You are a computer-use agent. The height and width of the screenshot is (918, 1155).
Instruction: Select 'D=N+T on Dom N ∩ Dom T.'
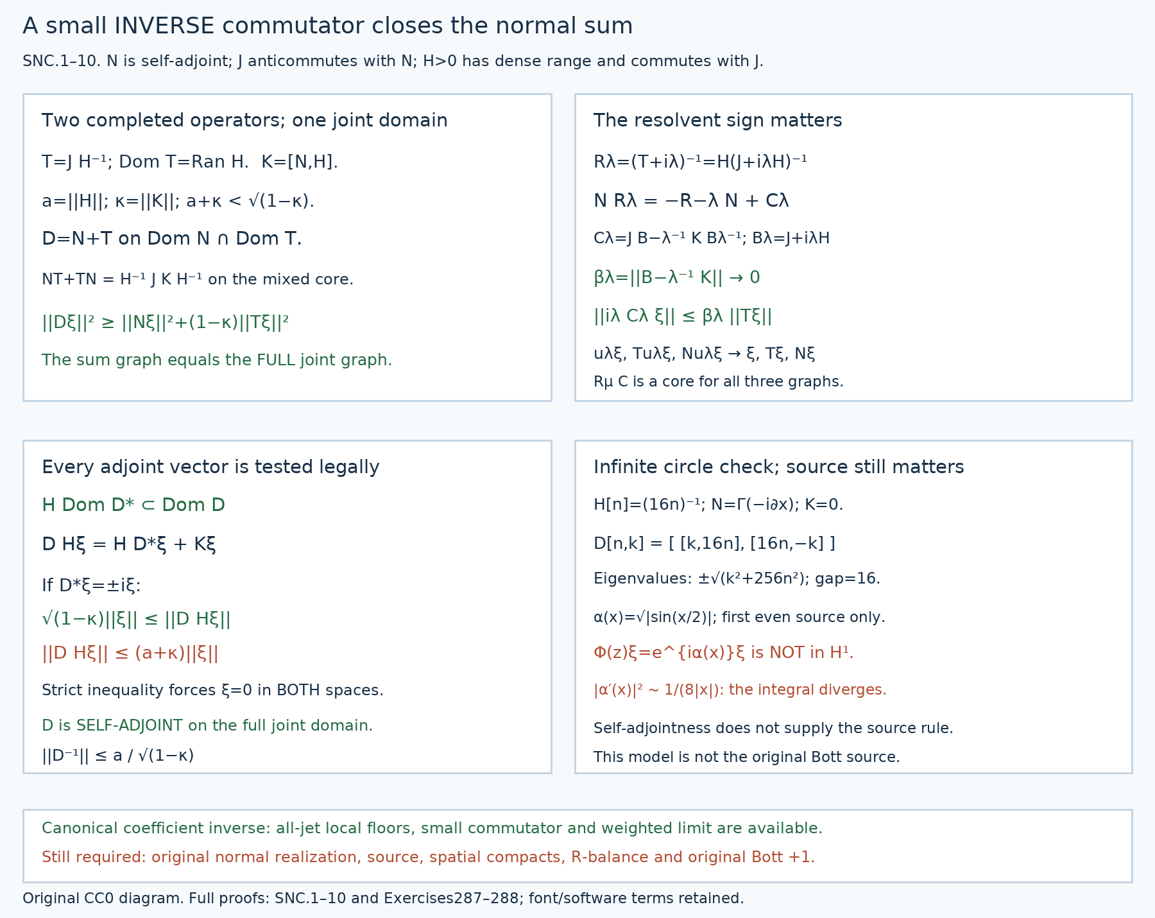coord(171,239)
